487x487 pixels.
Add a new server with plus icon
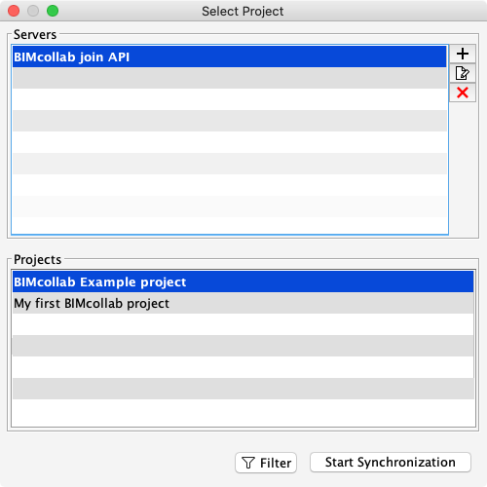point(463,54)
